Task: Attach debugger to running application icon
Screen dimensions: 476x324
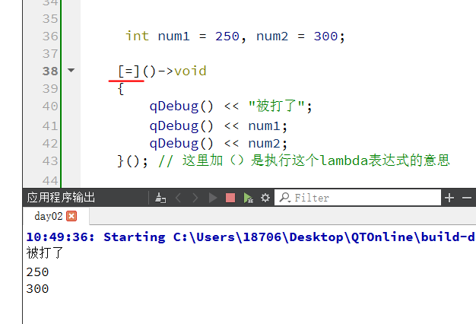Action: [249, 198]
